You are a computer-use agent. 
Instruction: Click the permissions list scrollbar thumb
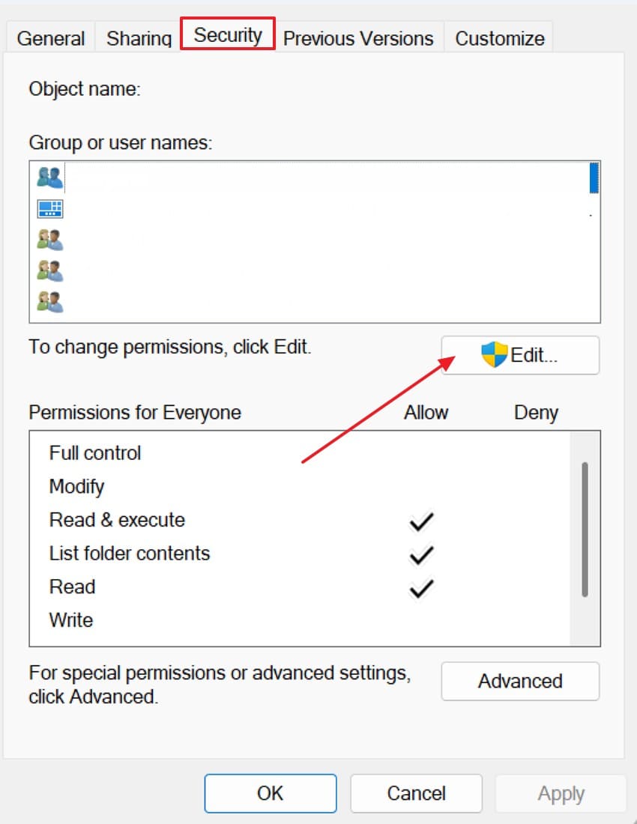tap(585, 529)
